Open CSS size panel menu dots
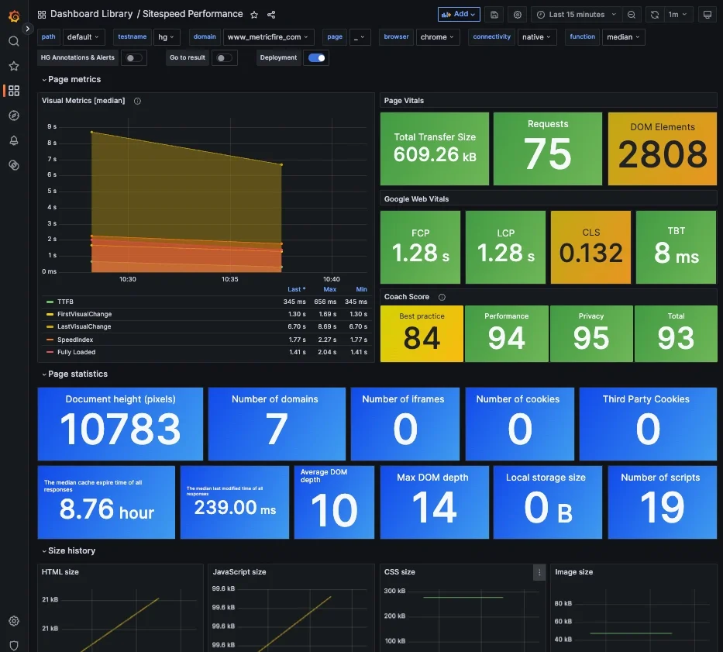This screenshot has width=723, height=652. (x=539, y=573)
